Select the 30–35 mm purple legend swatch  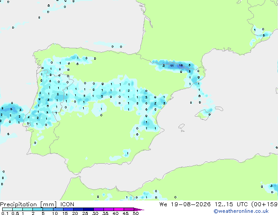coord(98,209)
